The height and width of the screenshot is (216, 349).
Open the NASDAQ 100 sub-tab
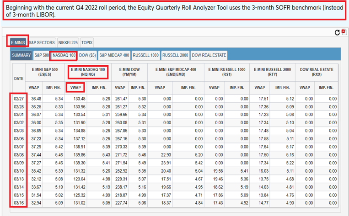click(x=64, y=55)
